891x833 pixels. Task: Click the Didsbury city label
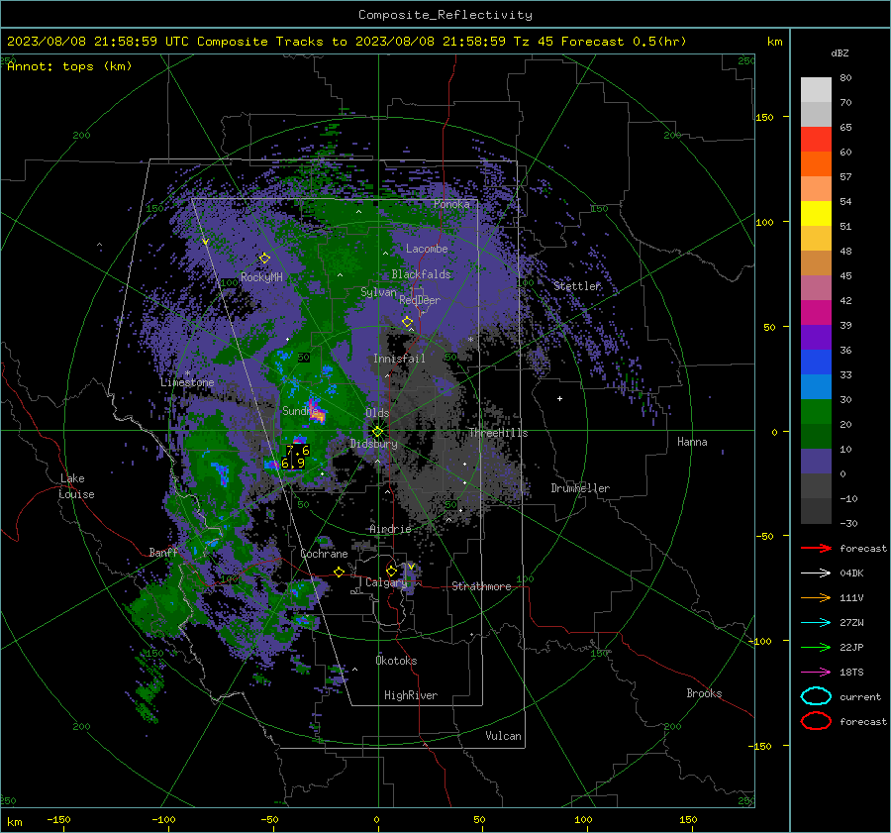pyautogui.click(x=373, y=444)
